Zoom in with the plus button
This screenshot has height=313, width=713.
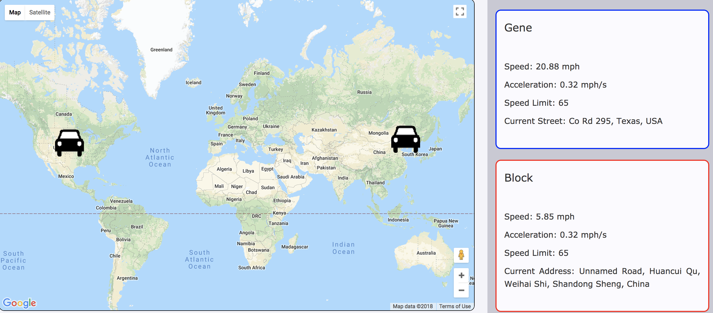point(461,275)
